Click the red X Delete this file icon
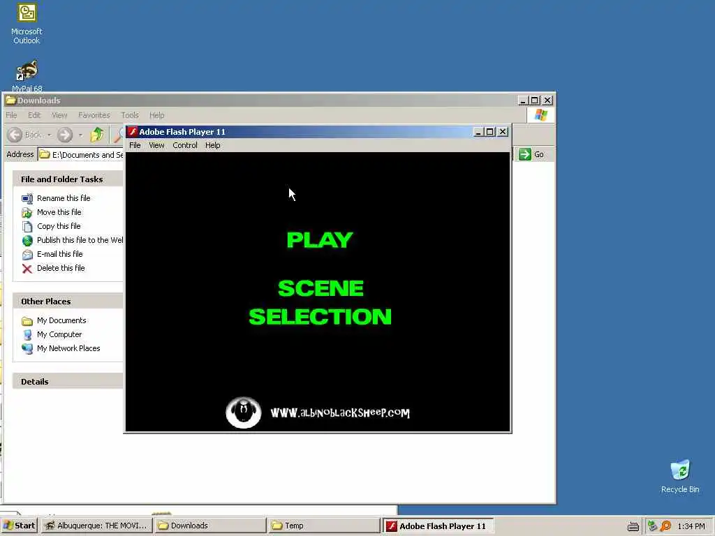This screenshot has height=536, width=715. click(x=27, y=269)
